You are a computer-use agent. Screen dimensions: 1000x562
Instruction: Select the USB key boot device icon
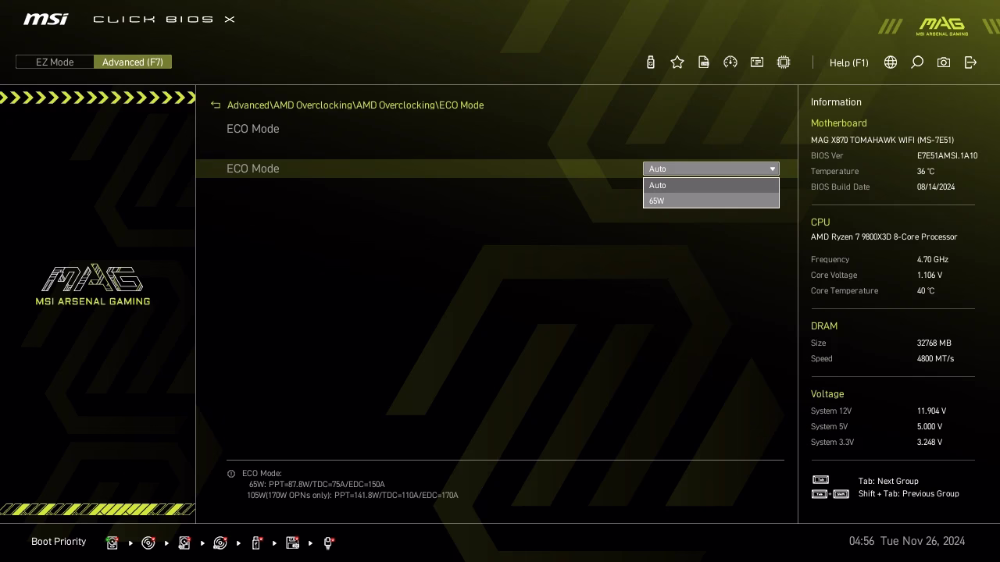coord(256,542)
